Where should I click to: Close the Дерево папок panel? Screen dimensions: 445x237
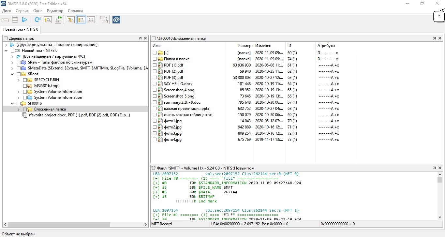pyautogui.click(x=145, y=38)
